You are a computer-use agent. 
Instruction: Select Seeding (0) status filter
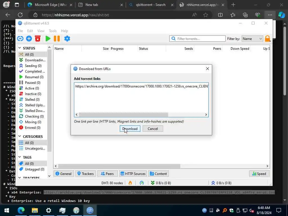(x=33, y=66)
